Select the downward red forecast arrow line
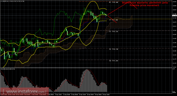Viewport: 177px width, 96px height. tap(112, 19)
